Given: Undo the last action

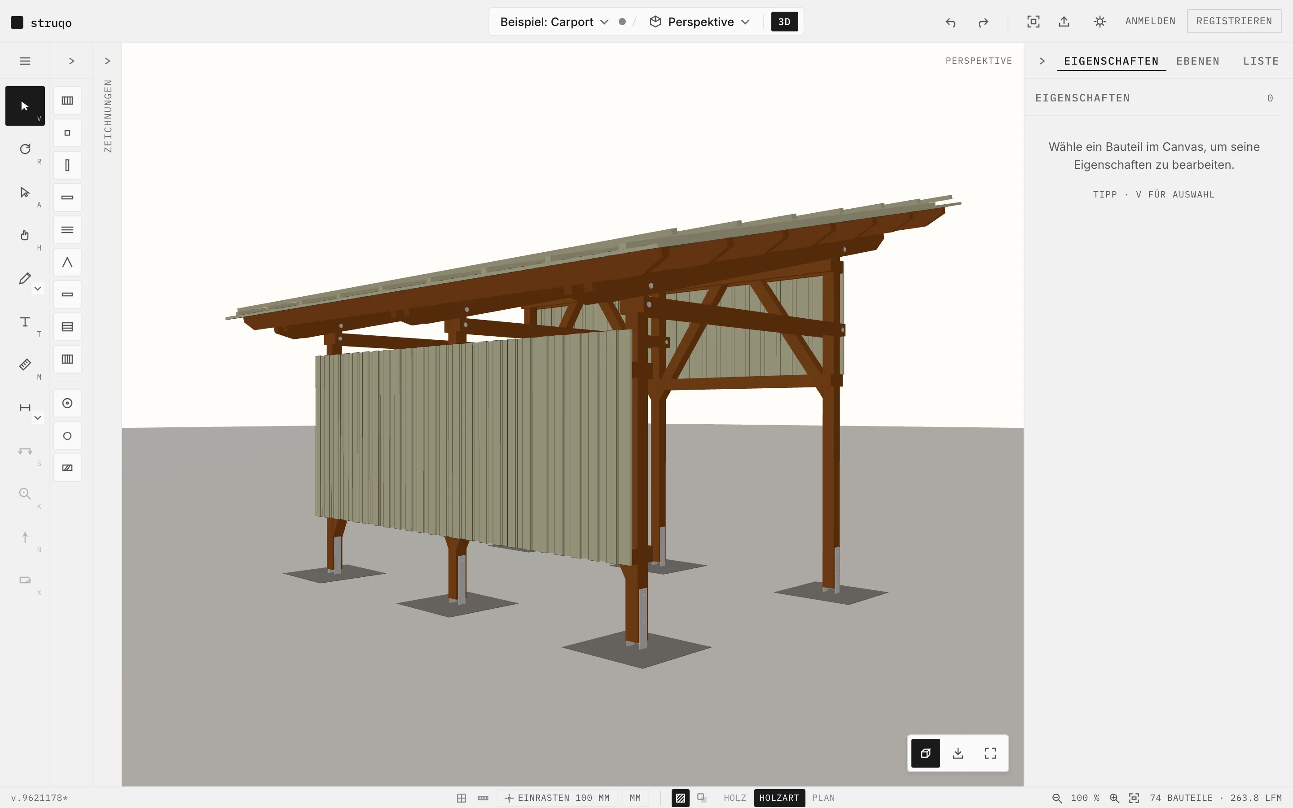Looking at the screenshot, I should (950, 22).
